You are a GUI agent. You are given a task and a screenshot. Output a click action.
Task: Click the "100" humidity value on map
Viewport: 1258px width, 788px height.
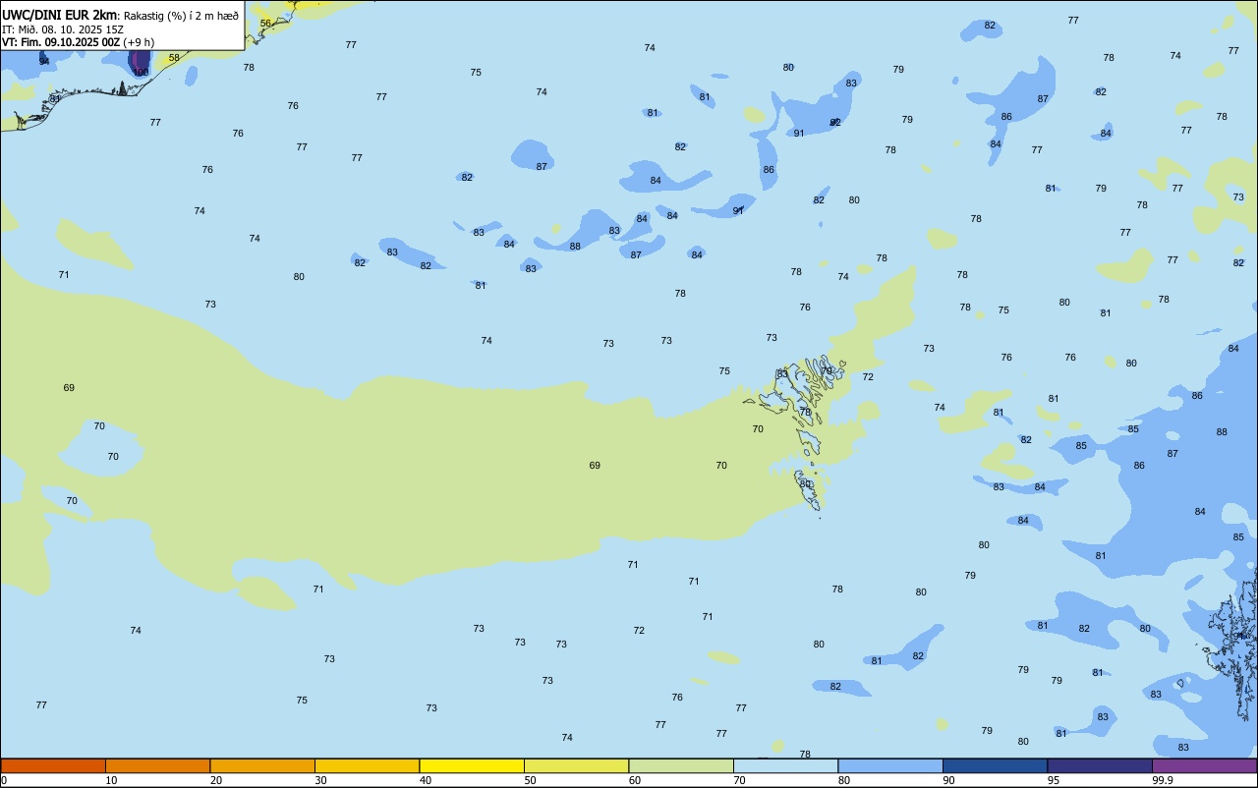tap(141, 72)
